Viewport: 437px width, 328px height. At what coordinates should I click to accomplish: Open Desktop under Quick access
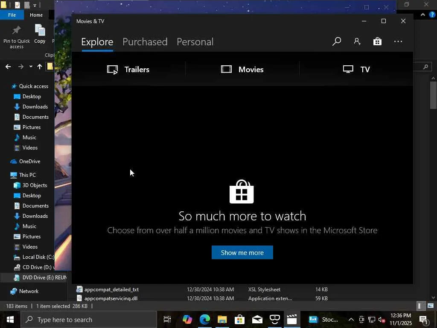coord(32,97)
